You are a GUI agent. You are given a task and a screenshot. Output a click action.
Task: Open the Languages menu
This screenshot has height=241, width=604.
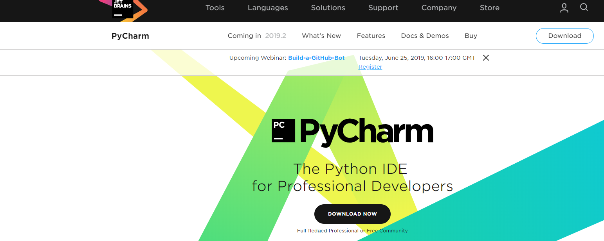tap(268, 8)
